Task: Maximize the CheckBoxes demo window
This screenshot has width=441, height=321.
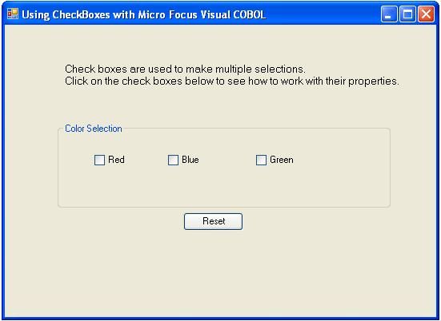Action: pyautogui.click(x=407, y=14)
